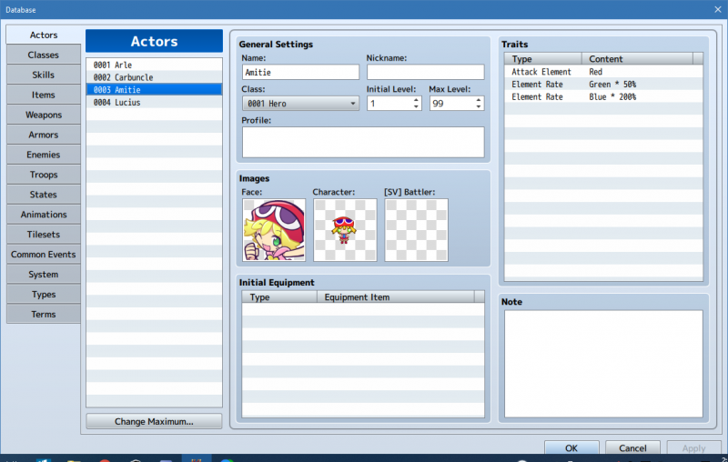728x462 pixels.
Task: Select actor 0001 Arle
Action: pyautogui.click(x=154, y=65)
